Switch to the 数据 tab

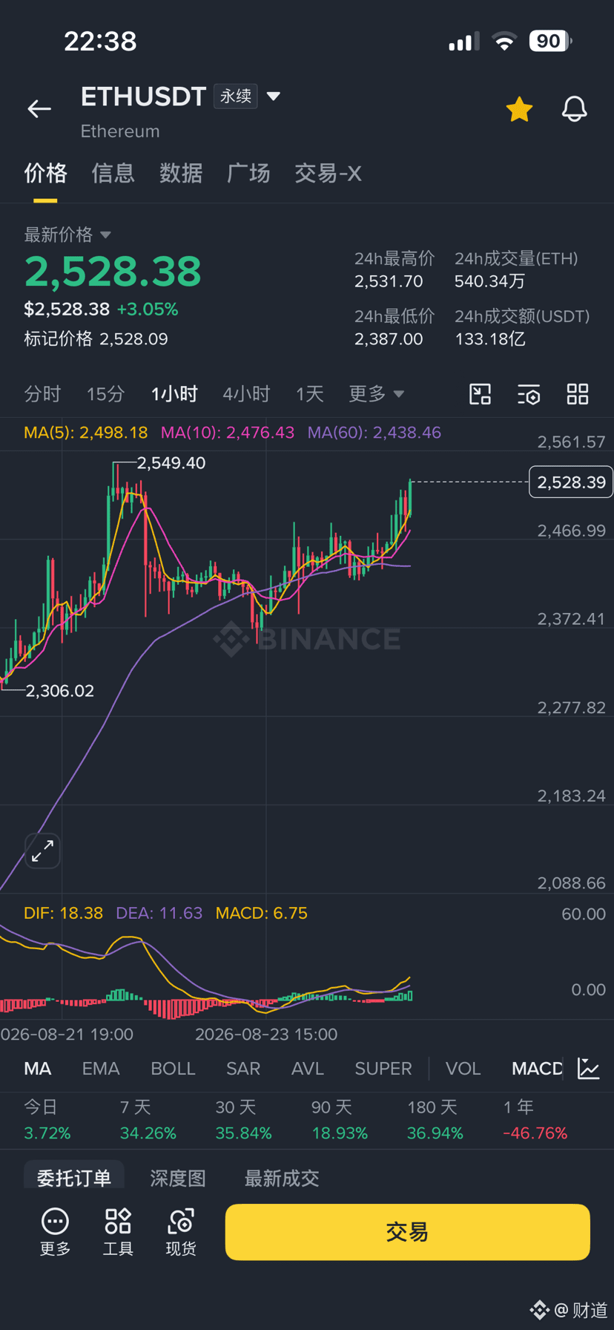(x=181, y=173)
